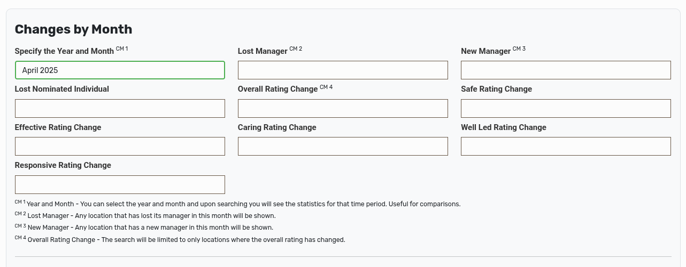Viewport: 686px width, 267px height.
Task: Click the Well Led Rating Change label
Action: pyautogui.click(x=503, y=127)
